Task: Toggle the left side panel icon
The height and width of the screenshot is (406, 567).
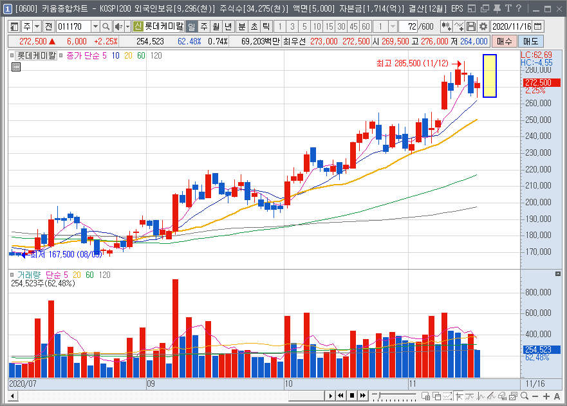Action: pos(14,26)
